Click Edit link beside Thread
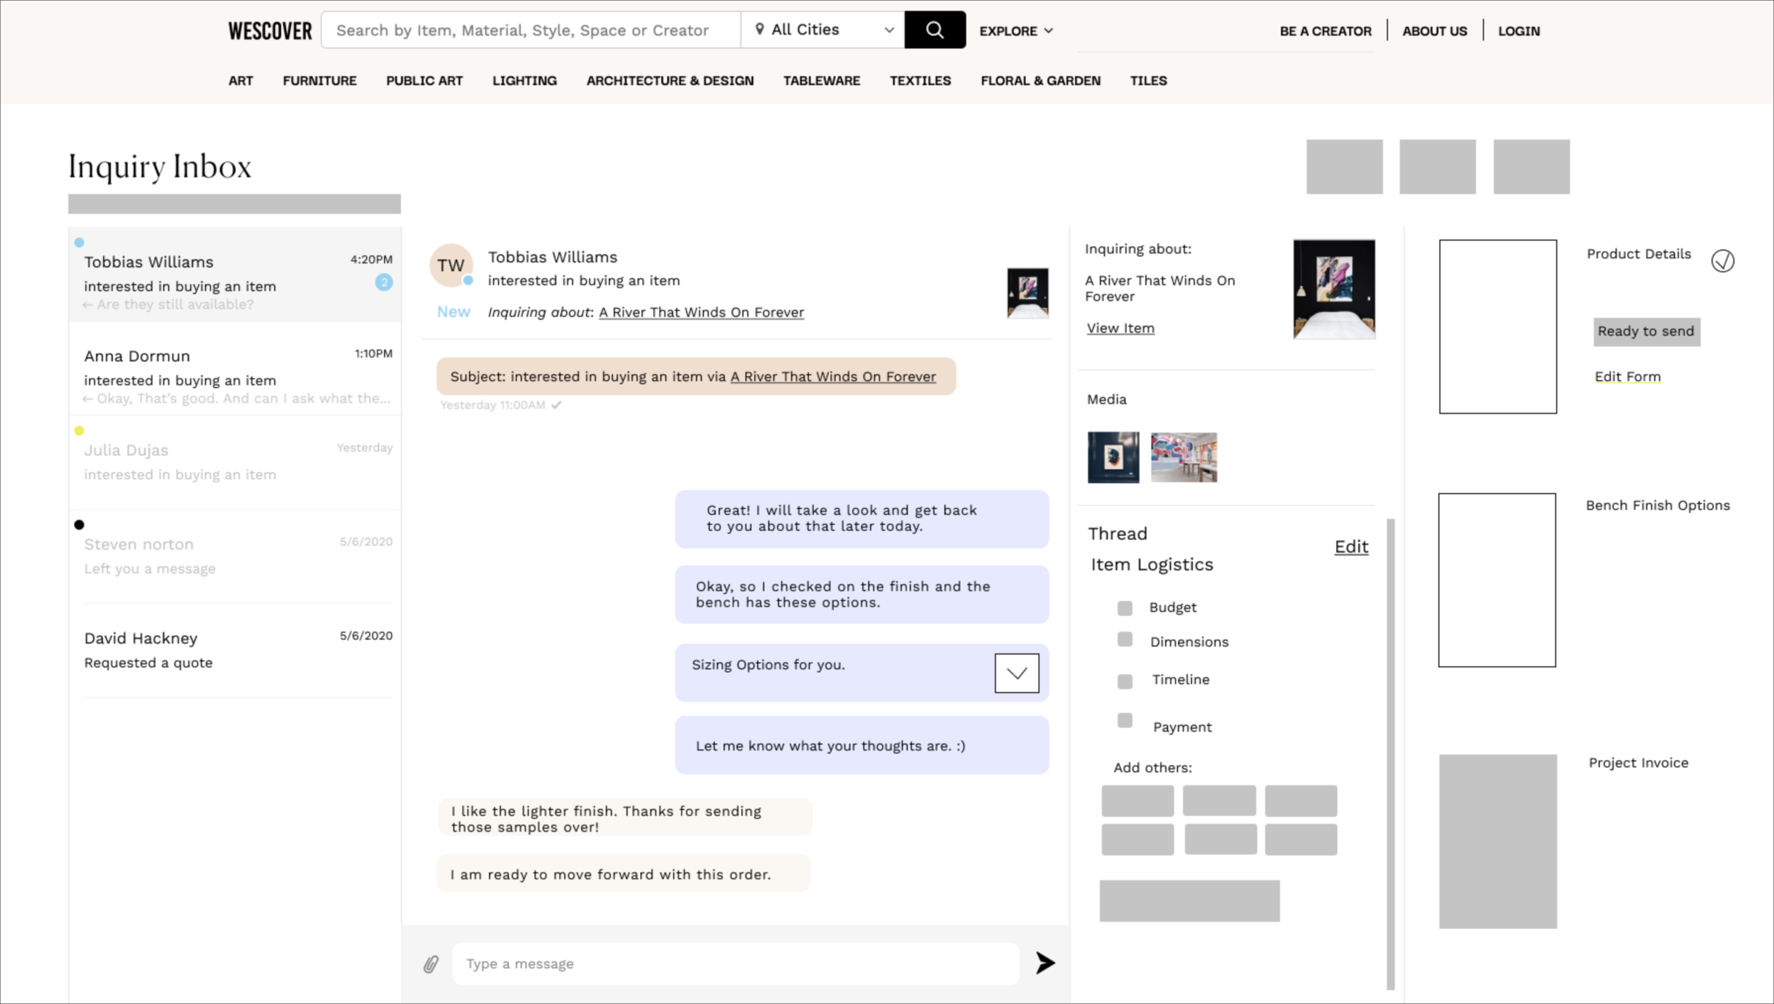This screenshot has width=1774, height=1004. pyautogui.click(x=1351, y=546)
